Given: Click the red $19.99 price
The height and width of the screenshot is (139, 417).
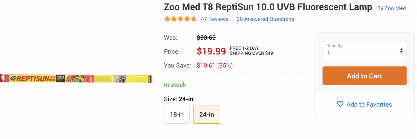Looking at the screenshot, I should click(211, 51).
